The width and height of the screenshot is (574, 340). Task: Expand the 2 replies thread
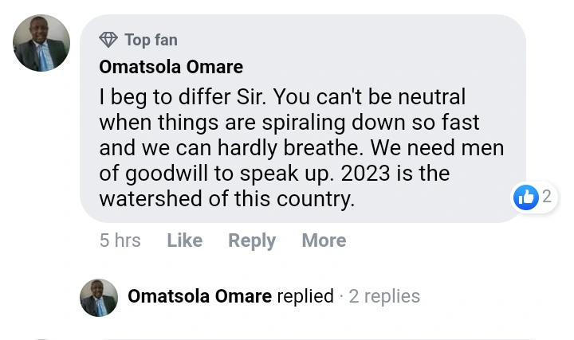pyautogui.click(x=384, y=296)
